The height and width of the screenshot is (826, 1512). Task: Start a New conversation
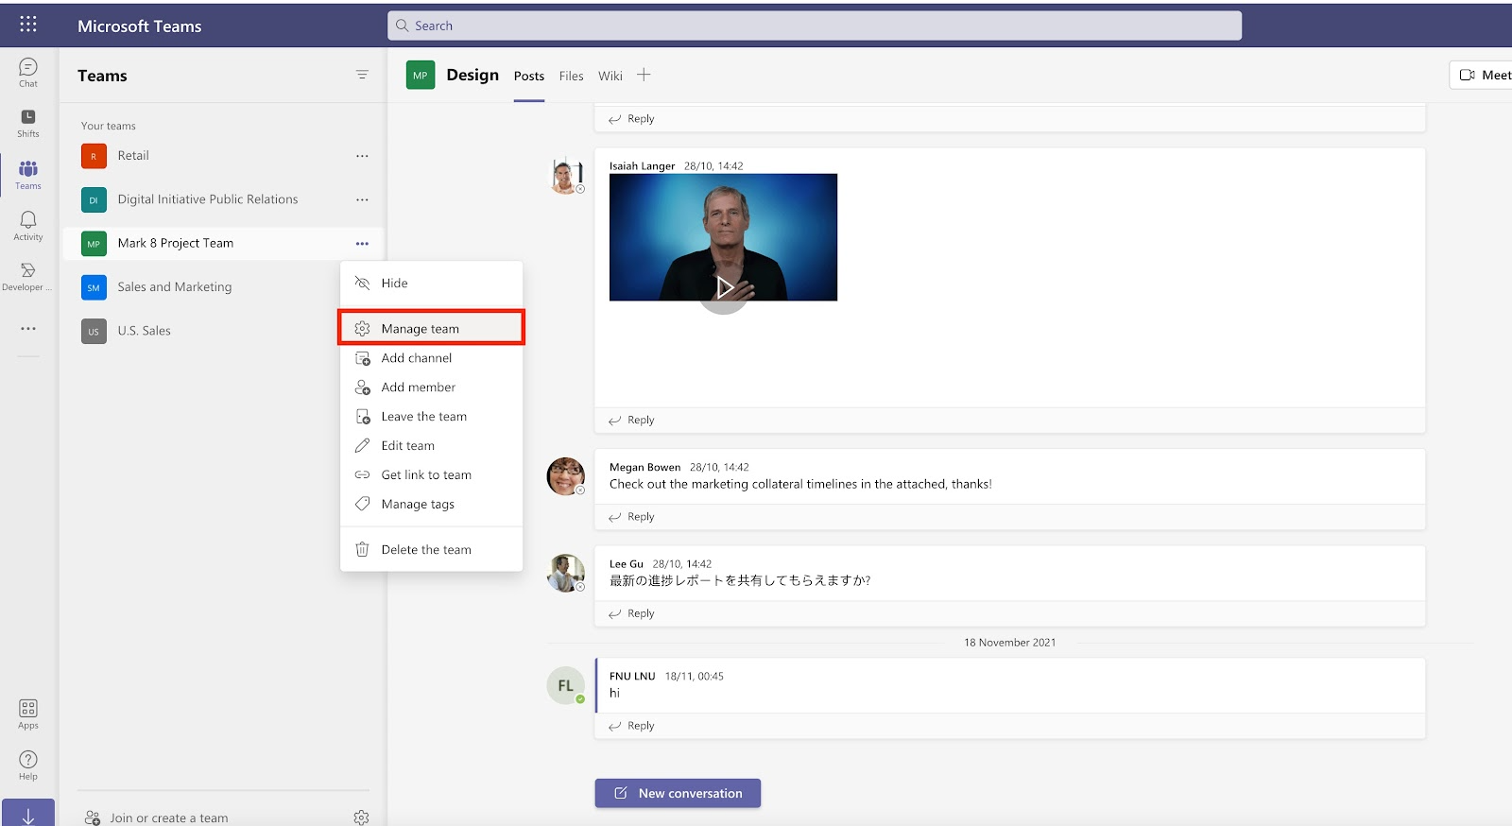(x=678, y=793)
